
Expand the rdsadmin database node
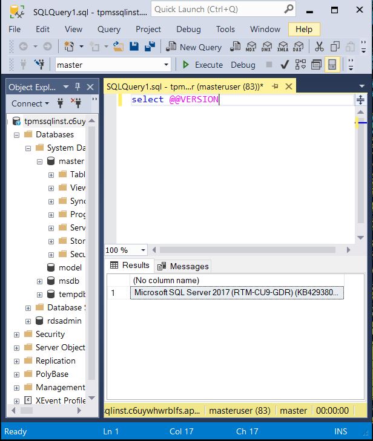[28, 321]
